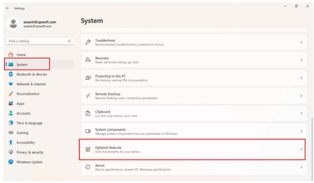The height and width of the screenshot is (183, 314).
Task: Open Apps settings section
Action: (x=40, y=103)
